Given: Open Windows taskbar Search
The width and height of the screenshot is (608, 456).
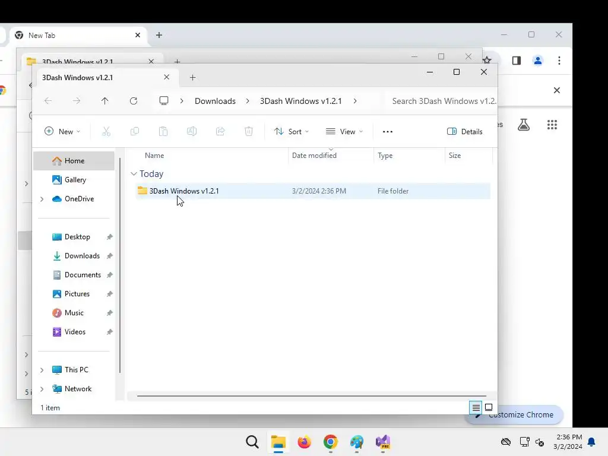Looking at the screenshot, I should (x=252, y=442).
